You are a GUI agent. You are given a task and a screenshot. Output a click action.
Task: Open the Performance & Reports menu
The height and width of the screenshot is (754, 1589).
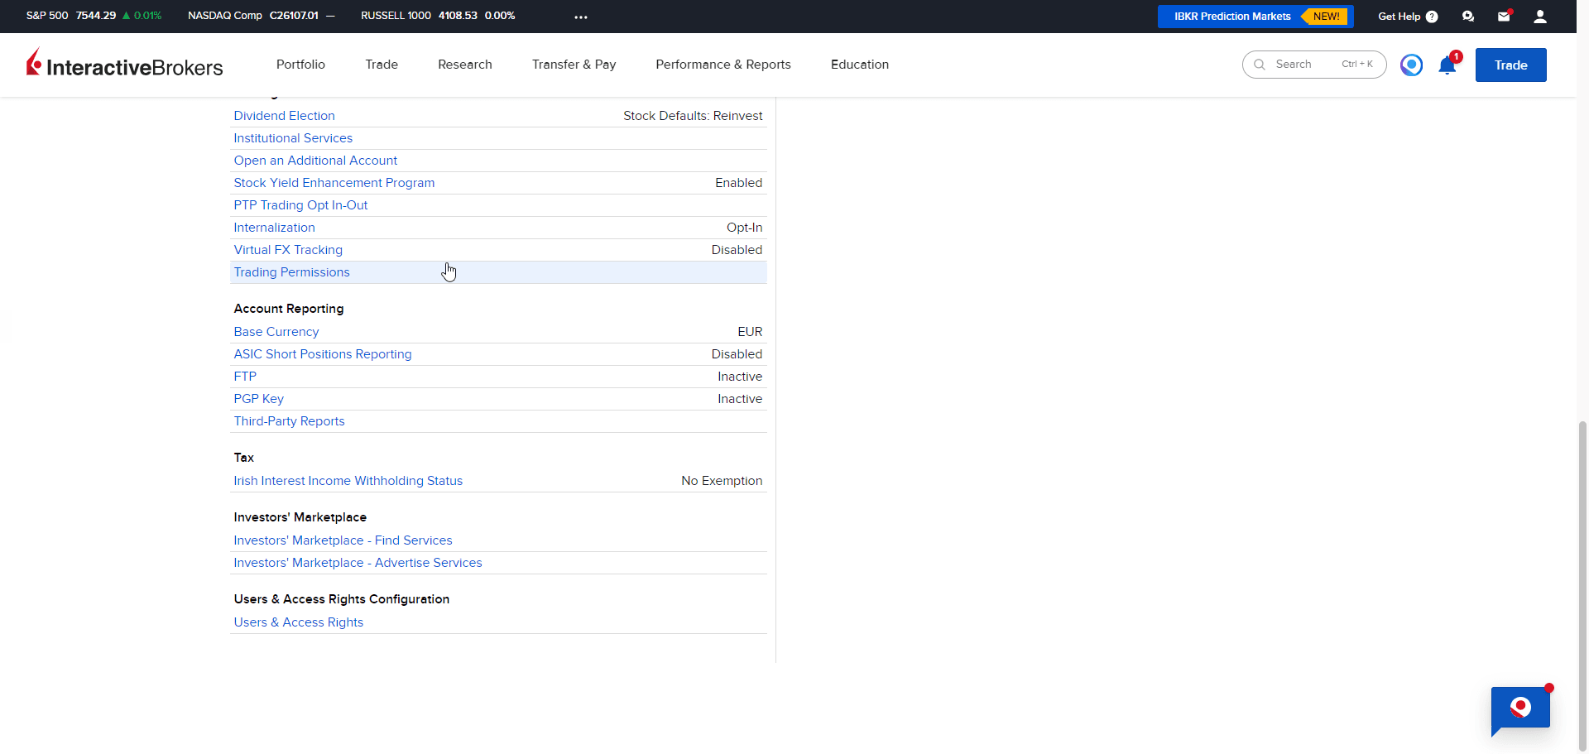coord(723,65)
